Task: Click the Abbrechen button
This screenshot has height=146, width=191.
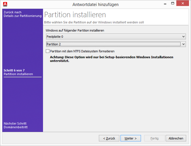Action: (x=176, y=138)
